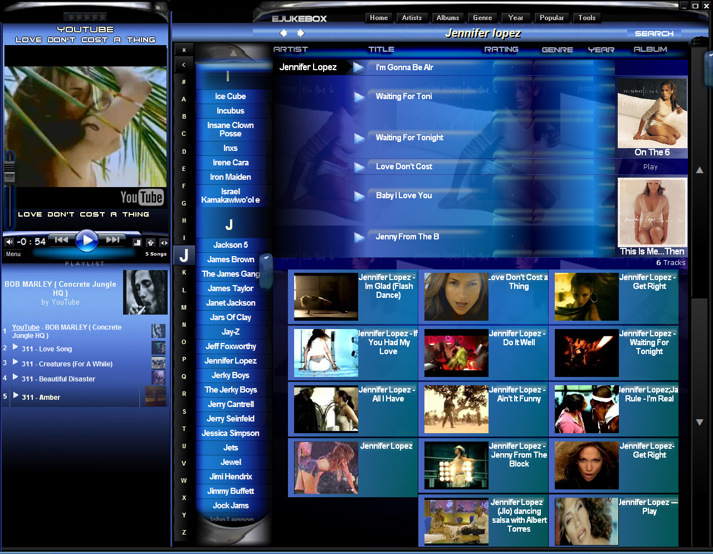Click the artist list scrollbar thumb
The height and width of the screenshot is (554, 713).
point(266,272)
